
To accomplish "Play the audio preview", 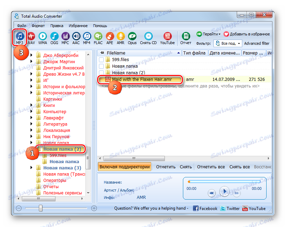I will coord(224,192).
